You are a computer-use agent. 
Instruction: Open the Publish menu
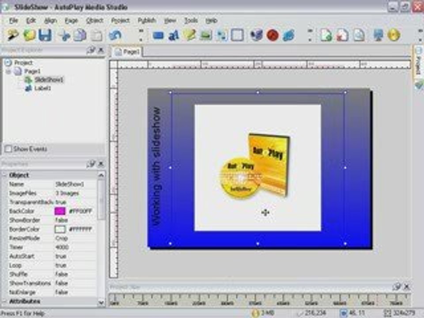click(x=147, y=21)
